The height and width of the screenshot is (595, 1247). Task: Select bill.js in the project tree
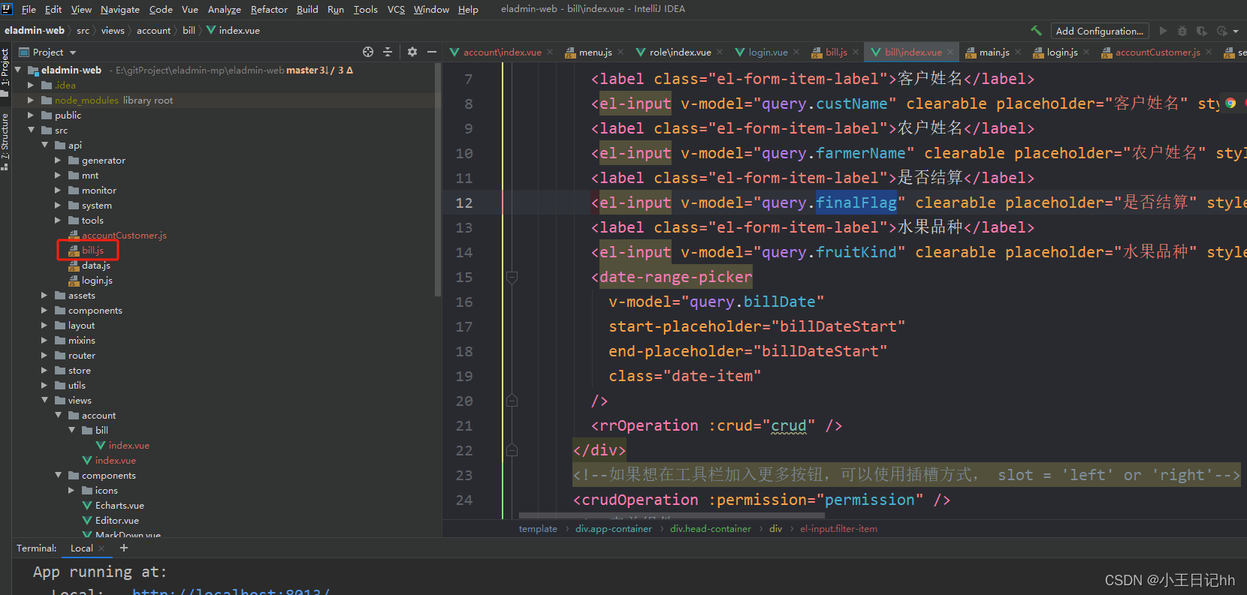pos(92,250)
